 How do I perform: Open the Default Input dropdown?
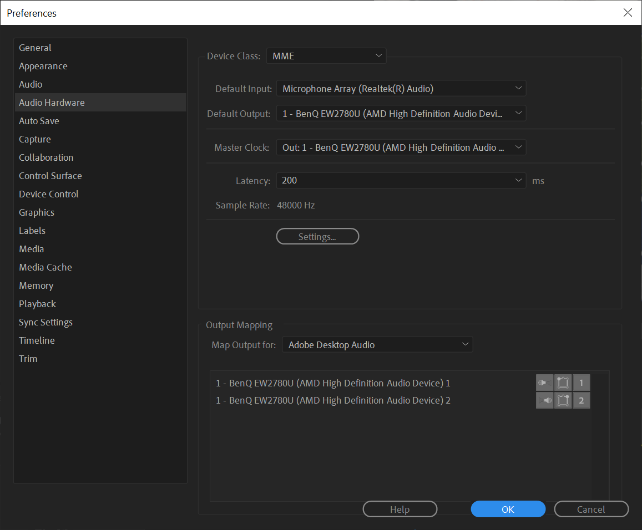click(x=401, y=88)
